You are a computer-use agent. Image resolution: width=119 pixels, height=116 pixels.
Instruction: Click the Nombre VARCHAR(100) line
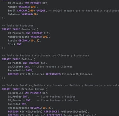click(23, 7)
